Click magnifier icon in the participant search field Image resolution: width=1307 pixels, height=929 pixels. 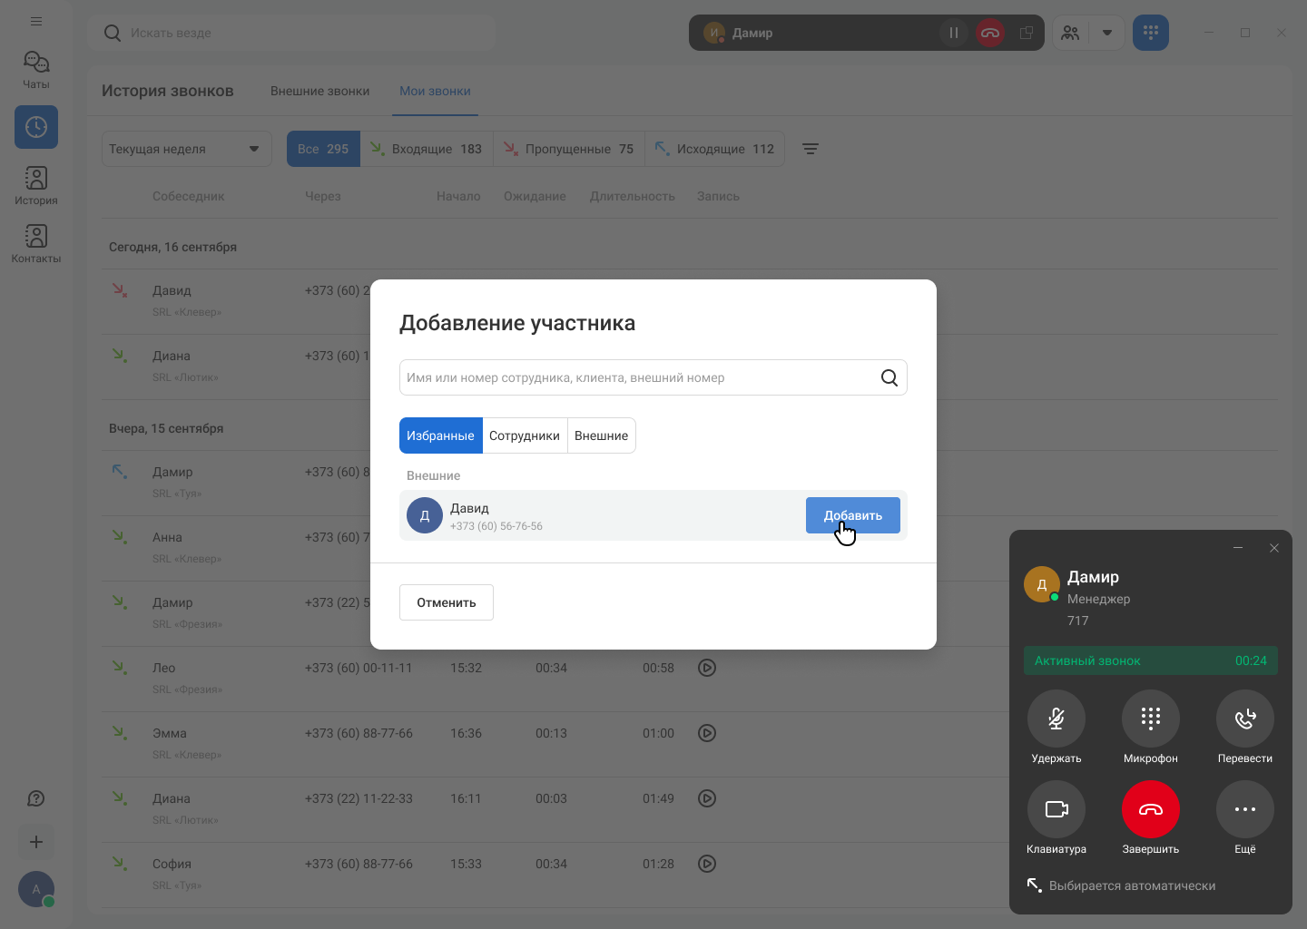pyautogui.click(x=889, y=377)
